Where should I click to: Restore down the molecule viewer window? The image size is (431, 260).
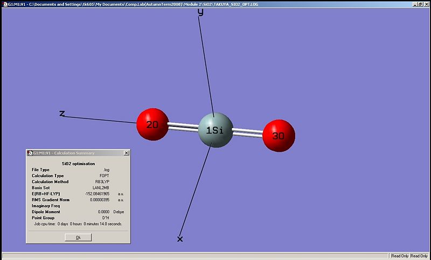[x=421, y=4]
